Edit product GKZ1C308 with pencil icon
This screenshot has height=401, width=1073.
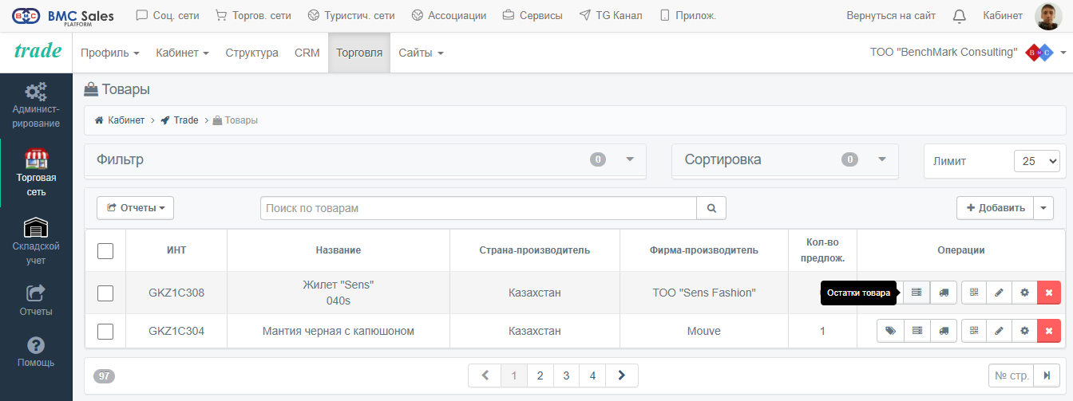[x=999, y=293]
